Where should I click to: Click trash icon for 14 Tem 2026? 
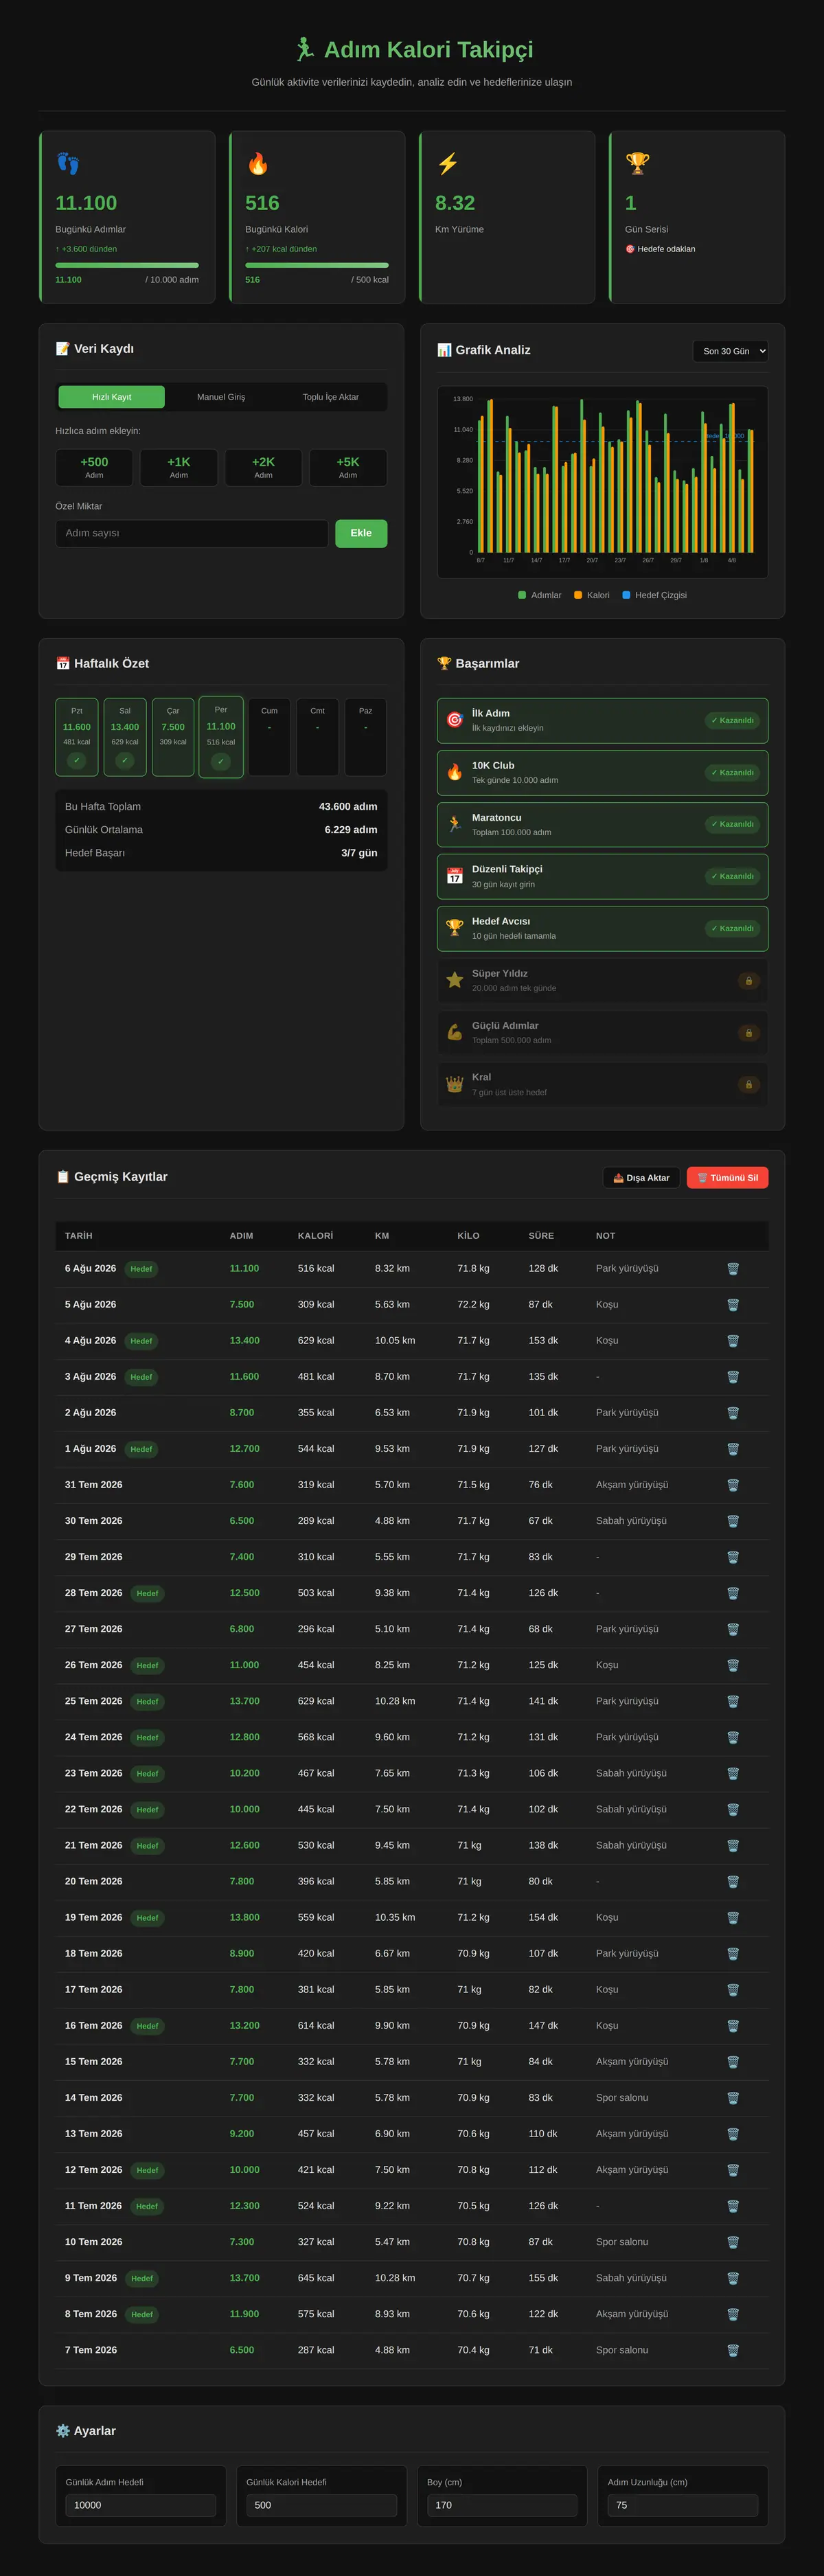[x=733, y=2098]
